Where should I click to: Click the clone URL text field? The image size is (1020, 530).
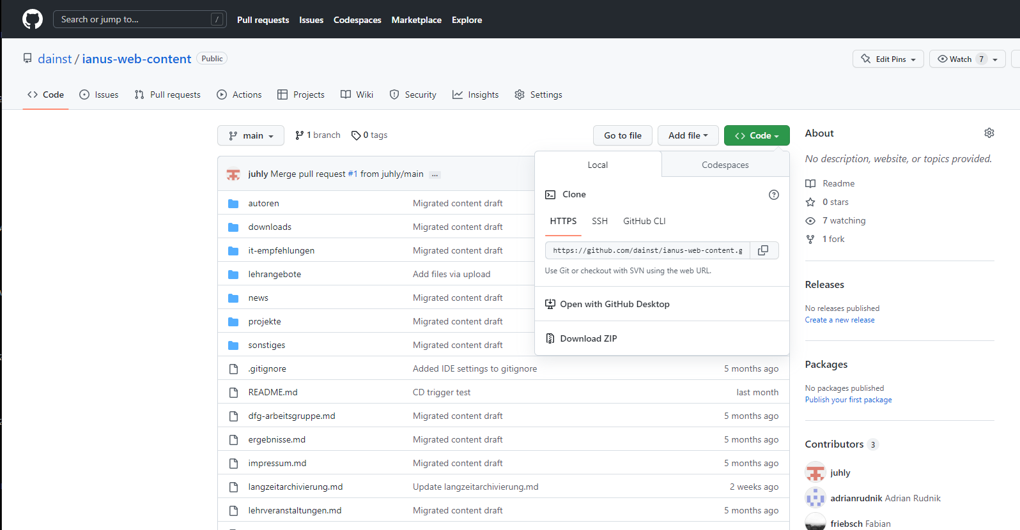click(647, 250)
